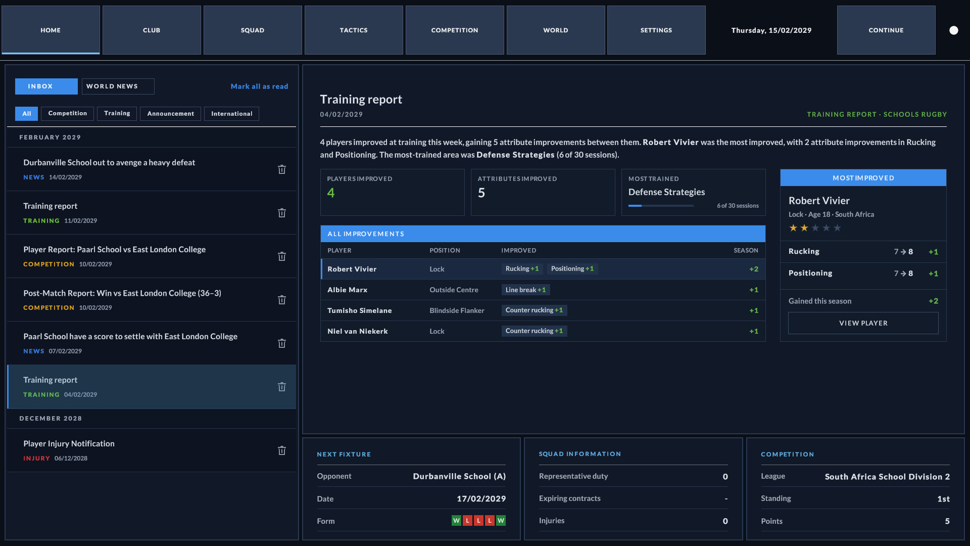Trash the Player Report Paarl School message
970x546 pixels.
[x=282, y=256]
